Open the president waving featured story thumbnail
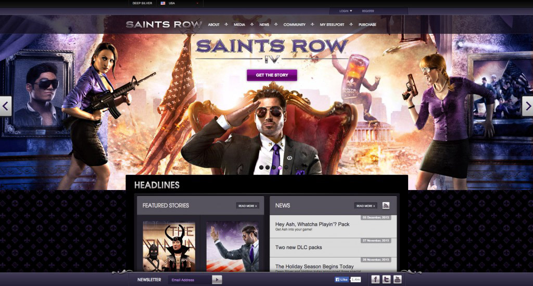The width and height of the screenshot is (533, 286). point(233,247)
